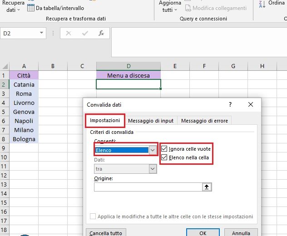Image resolution: width=287 pixels, height=236 pixels.
Task: Click the formula bar confirm checkmark icon
Action: click(x=85, y=33)
